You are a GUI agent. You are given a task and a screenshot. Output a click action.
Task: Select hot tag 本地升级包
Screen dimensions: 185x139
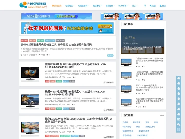click(x=127, y=135)
